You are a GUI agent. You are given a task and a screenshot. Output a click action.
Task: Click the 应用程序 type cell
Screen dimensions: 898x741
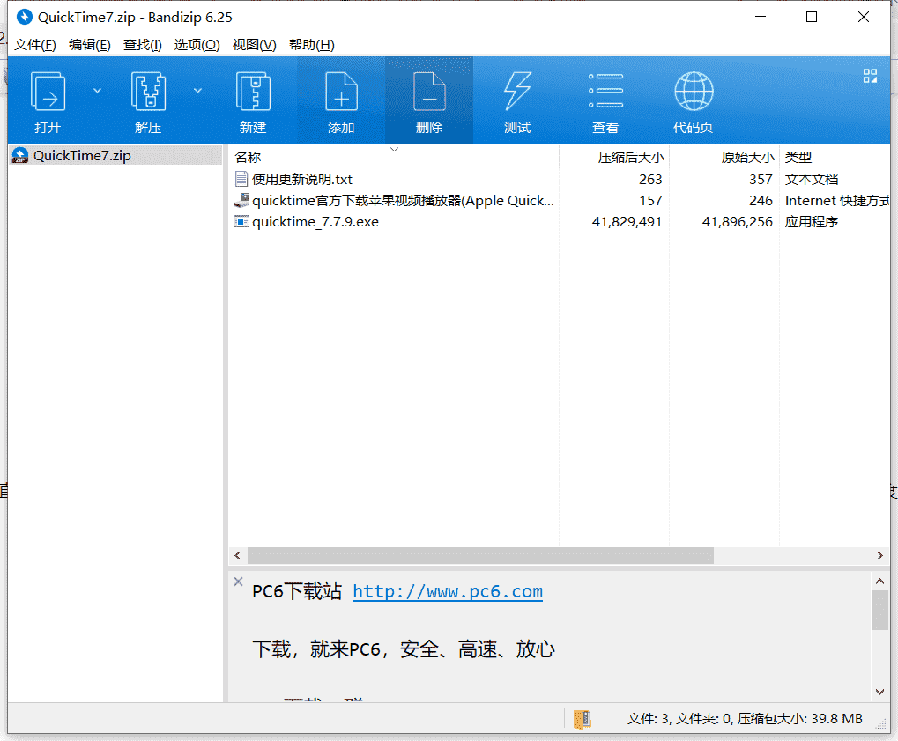812,222
